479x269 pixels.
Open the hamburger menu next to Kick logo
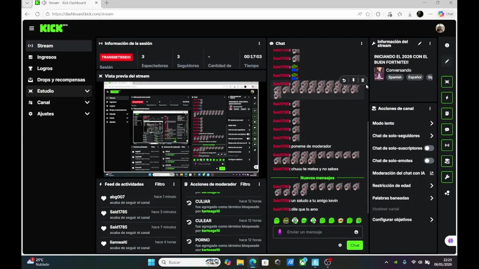31,28
